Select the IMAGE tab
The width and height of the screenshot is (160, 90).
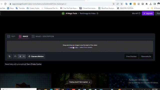pos(23,36)
